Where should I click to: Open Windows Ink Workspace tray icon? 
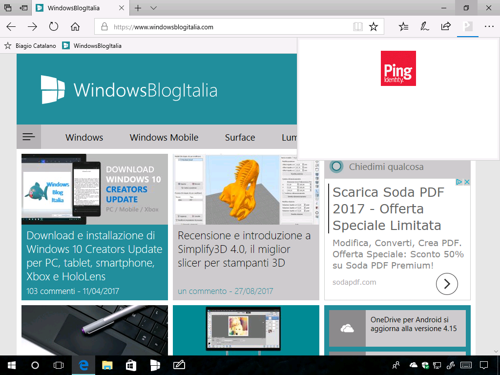[x=450, y=365]
